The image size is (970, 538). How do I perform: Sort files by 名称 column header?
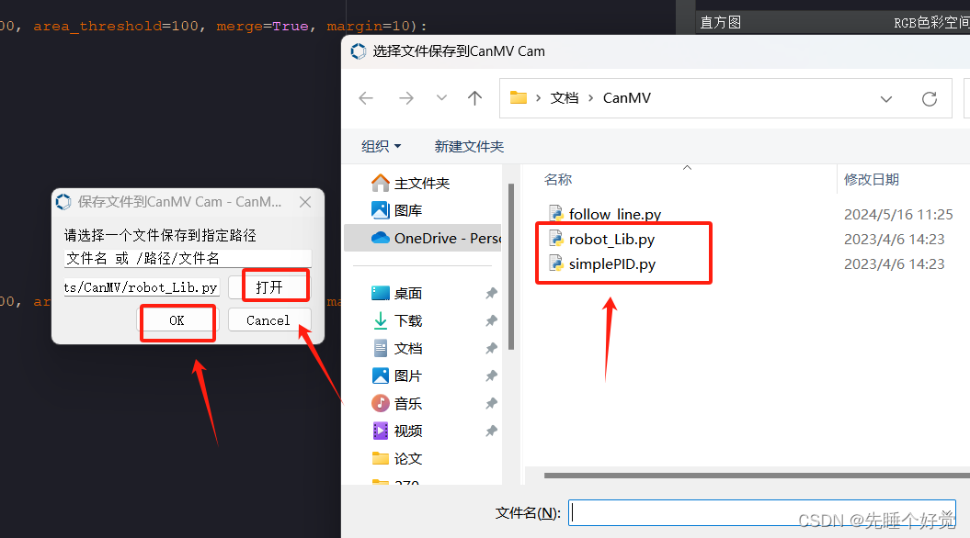[558, 180]
